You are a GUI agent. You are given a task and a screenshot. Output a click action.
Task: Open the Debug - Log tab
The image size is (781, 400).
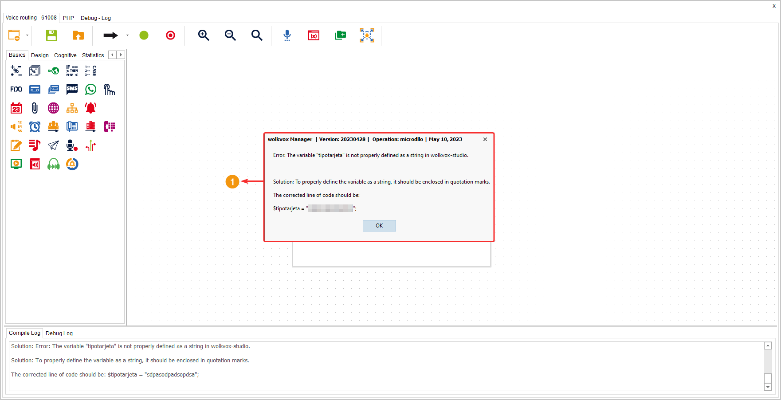[96, 18]
